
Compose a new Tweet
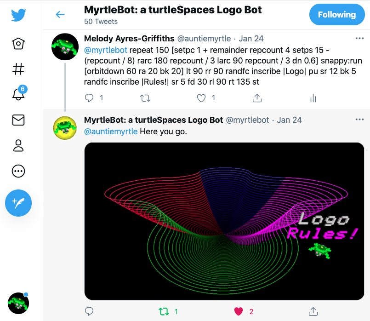pyautogui.click(x=18, y=203)
